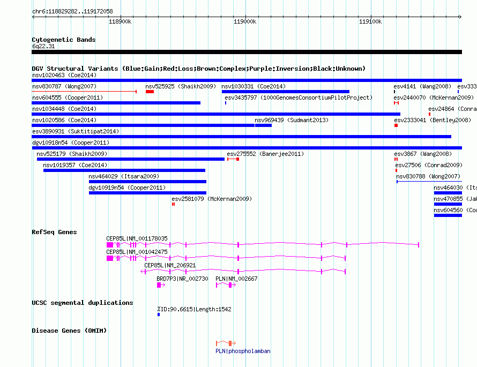Image resolution: width=477 pixels, height=367 pixels.
Task: Open the DGV Structural Variants track title
Action: (x=199, y=69)
